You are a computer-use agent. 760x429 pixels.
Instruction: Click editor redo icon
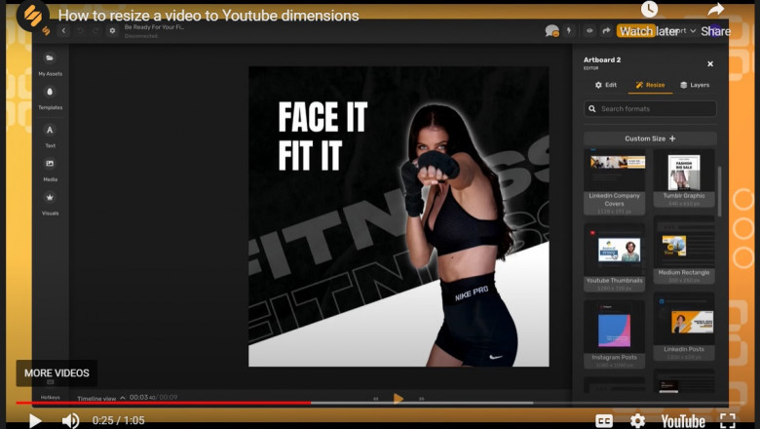tap(95, 30)
